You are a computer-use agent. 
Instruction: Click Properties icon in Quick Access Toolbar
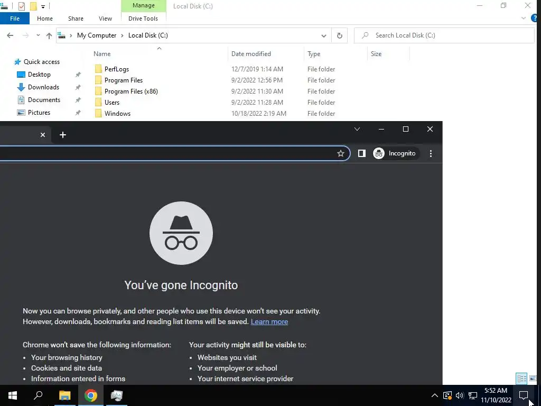21,6
